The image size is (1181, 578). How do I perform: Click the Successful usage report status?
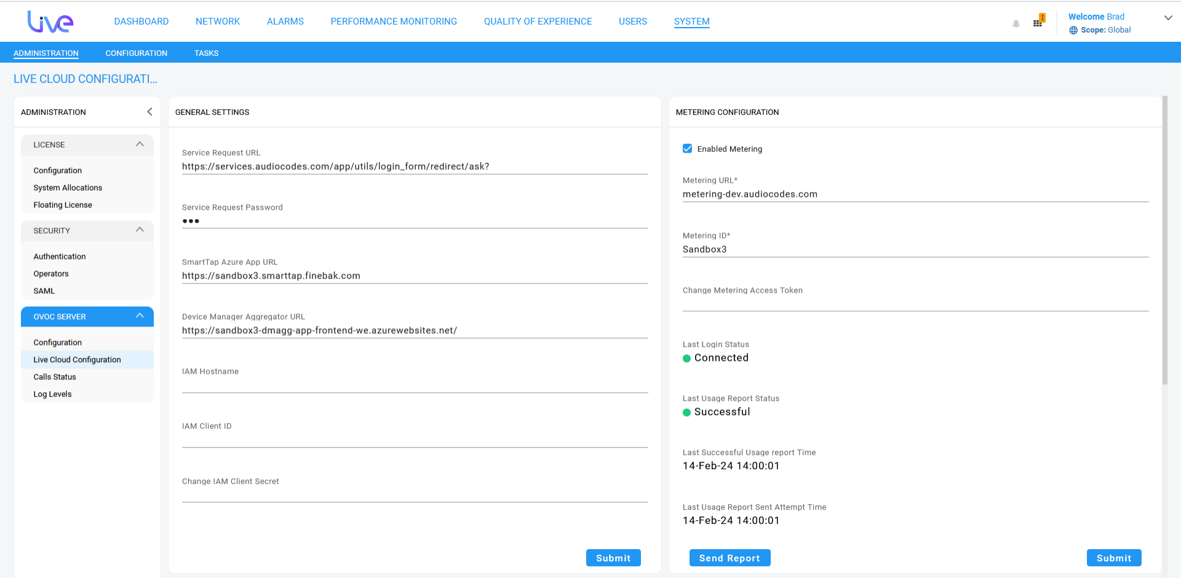click(x=722, y=412)
